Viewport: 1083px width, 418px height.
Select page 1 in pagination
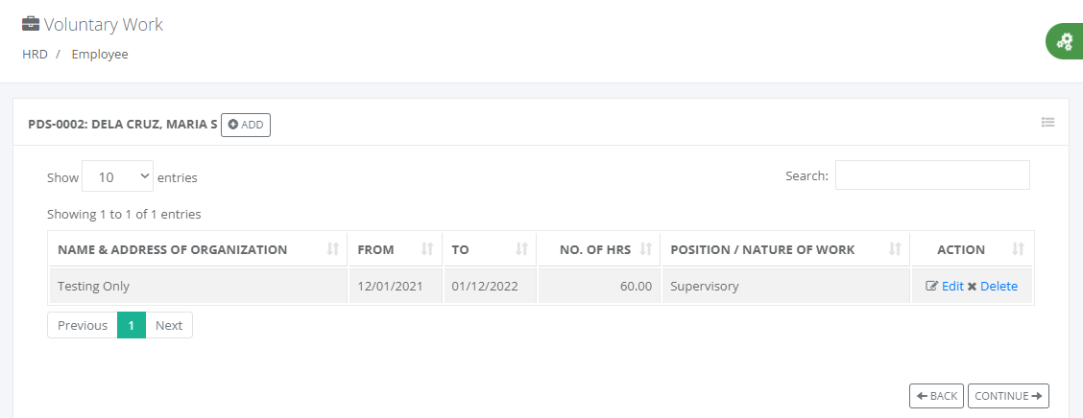click(132, 326)
